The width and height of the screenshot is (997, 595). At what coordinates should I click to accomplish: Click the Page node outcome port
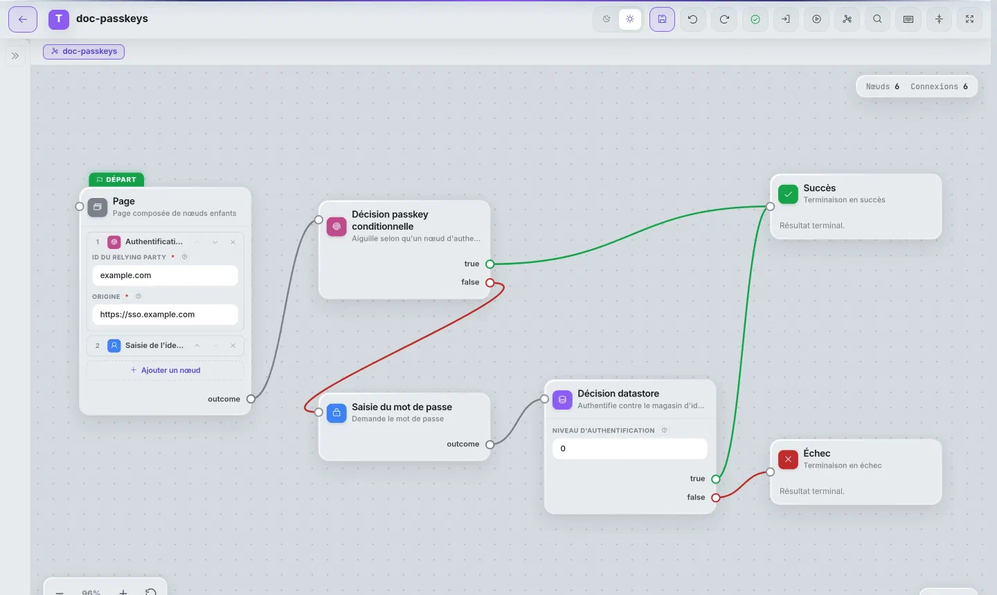click(251, 399)
